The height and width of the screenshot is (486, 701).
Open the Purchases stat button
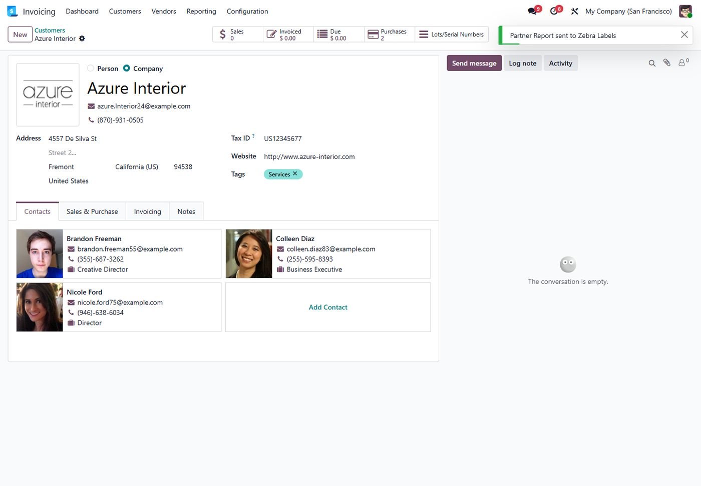click(x=390, y=34)
